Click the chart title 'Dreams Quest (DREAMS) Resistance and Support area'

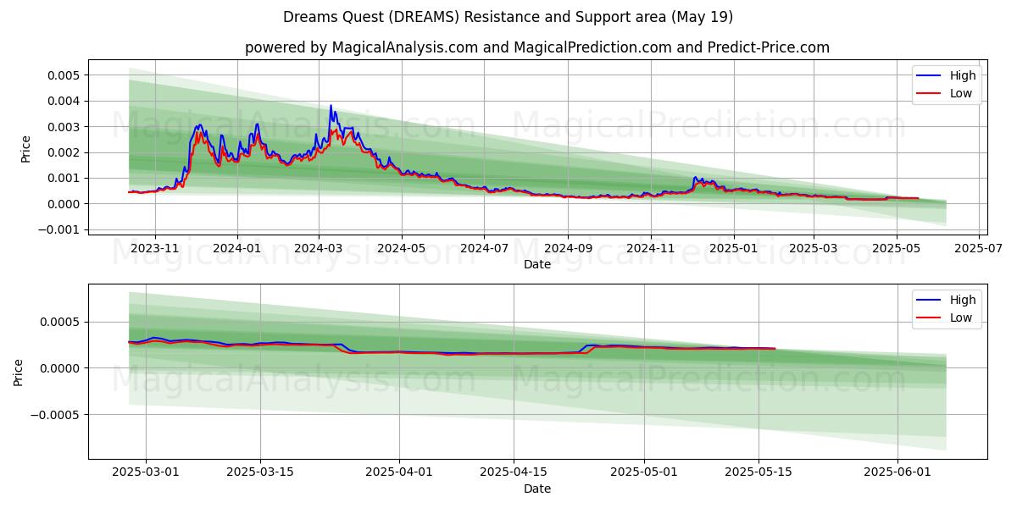[508, 17]
